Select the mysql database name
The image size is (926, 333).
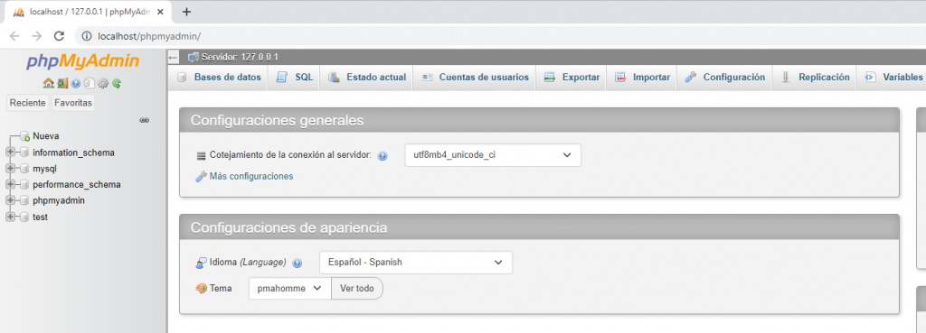coord(45,169)
